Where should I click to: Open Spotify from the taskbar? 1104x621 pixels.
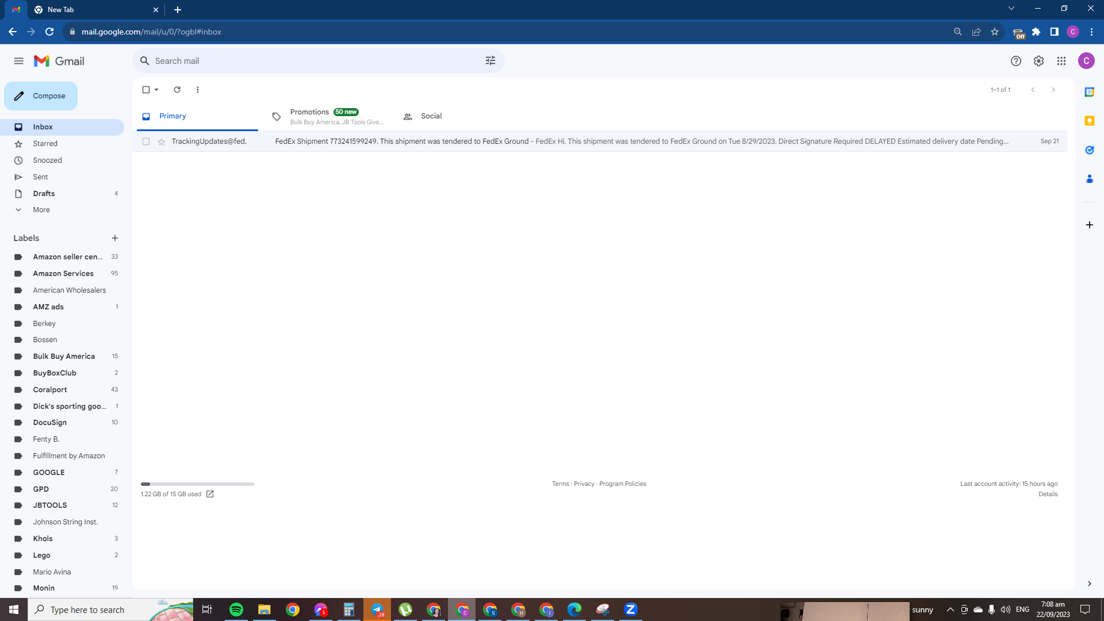[236, 609]
